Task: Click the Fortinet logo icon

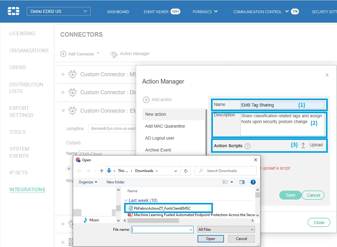Action: [x=13, y=11]
